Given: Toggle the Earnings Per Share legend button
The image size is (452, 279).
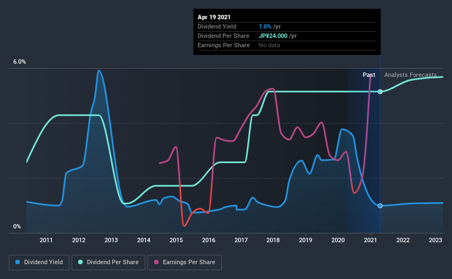Looking at the screenshot, I should tap(184, 263).
